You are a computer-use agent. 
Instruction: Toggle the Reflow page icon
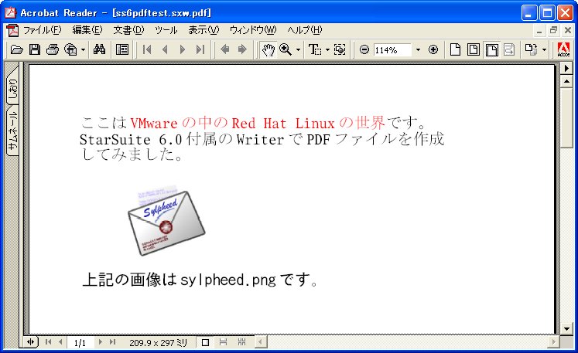pyautogui.click(x=509, y=49)
